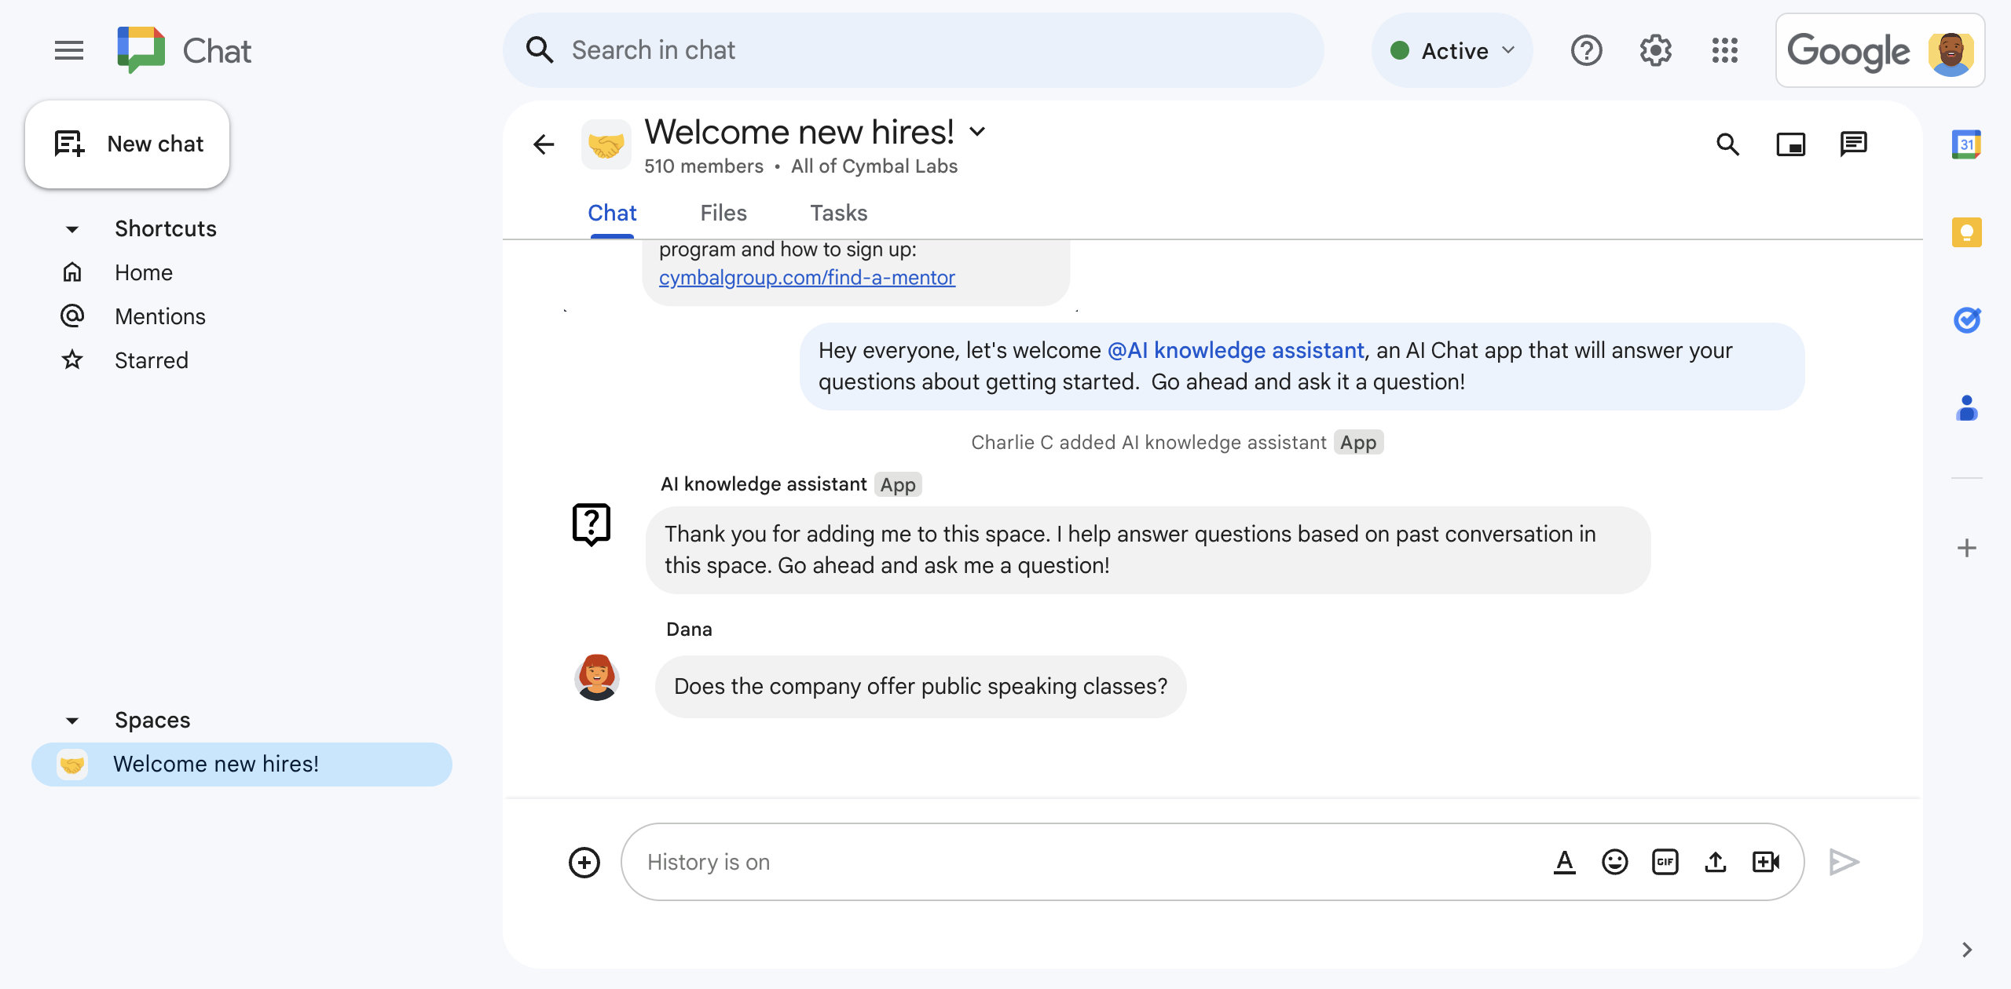Click the Home shortcut item
The height and width of the screenshot is (989, 2011).
(144, 272)
